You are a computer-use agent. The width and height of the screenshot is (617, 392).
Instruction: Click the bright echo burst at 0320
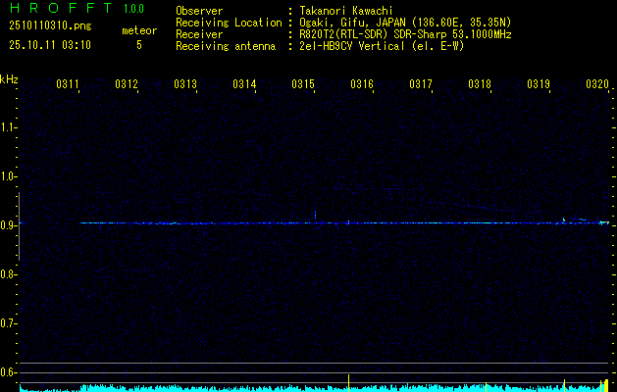click(603, 222)
